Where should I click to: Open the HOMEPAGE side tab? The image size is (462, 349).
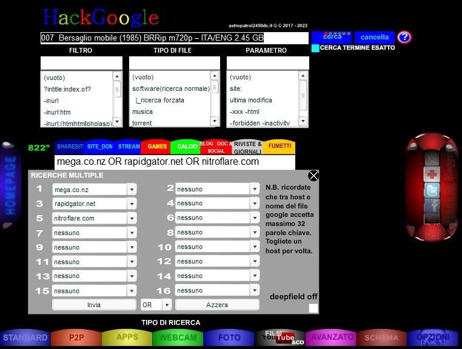point(10,185)
